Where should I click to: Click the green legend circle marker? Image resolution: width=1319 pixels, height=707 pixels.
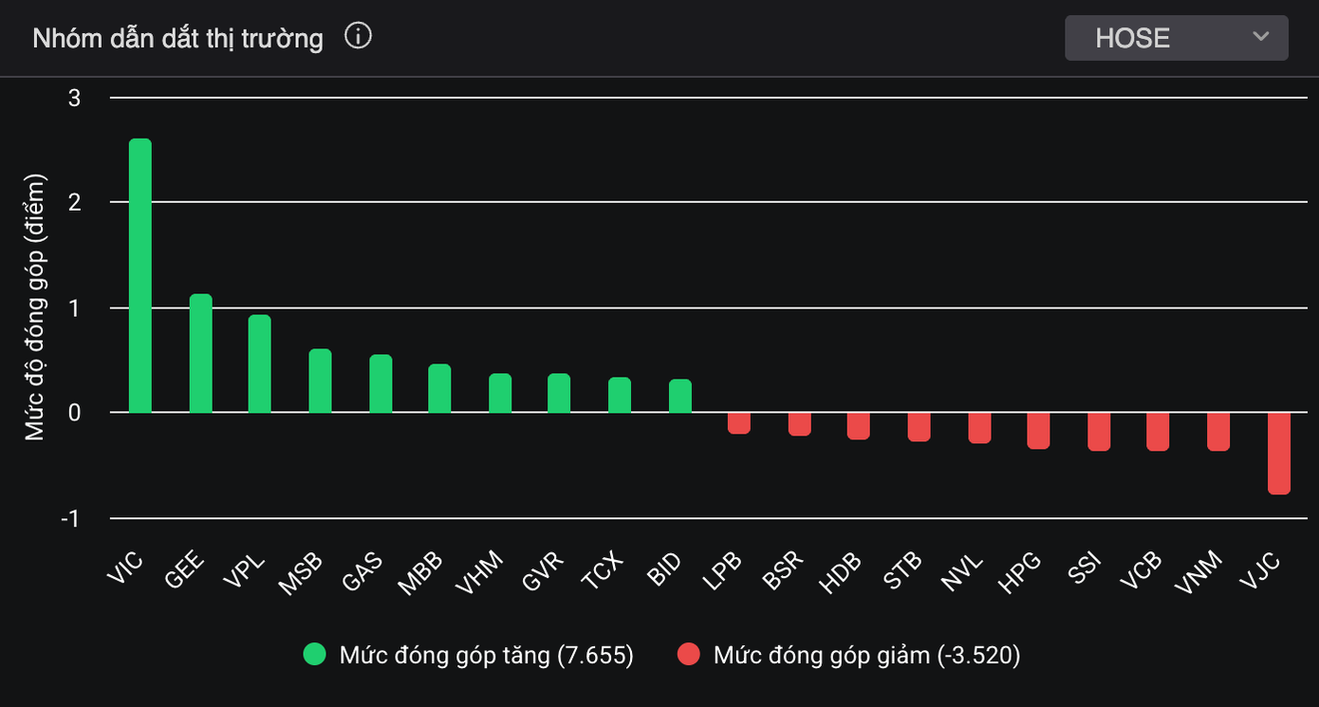pos(315,655)
